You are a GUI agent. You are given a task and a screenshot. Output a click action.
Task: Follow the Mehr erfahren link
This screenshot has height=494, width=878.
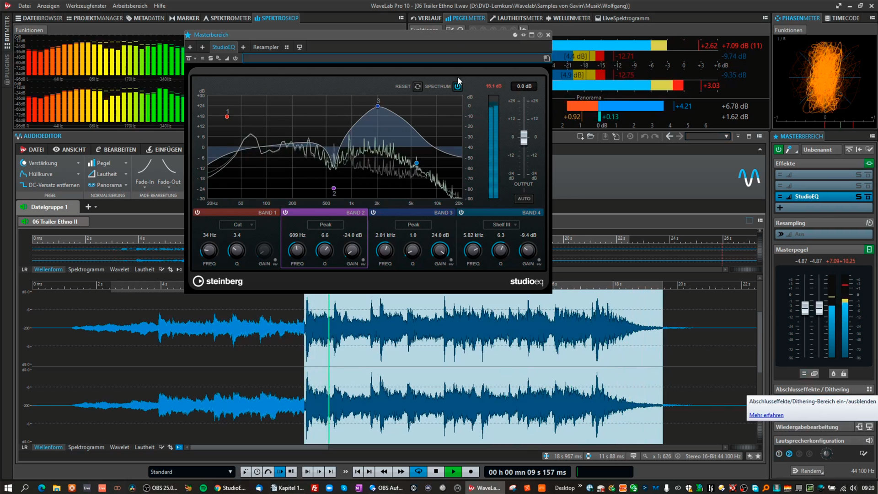[x=766, y=415]
